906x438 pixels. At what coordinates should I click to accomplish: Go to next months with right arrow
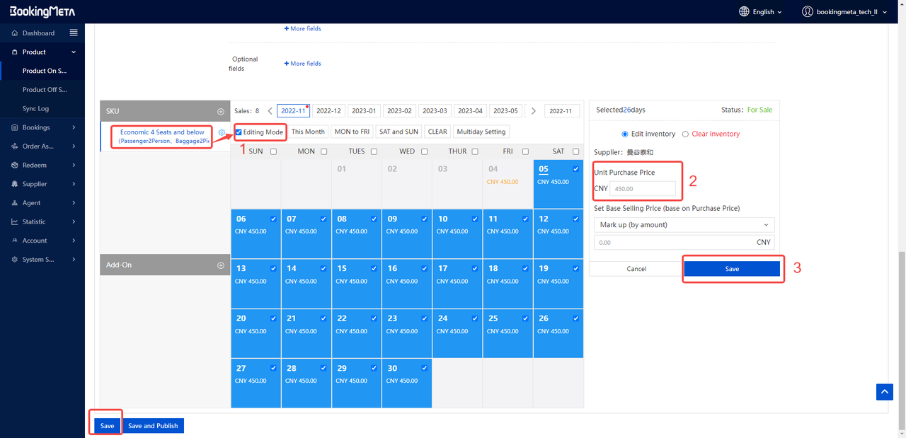pos(534,111)
